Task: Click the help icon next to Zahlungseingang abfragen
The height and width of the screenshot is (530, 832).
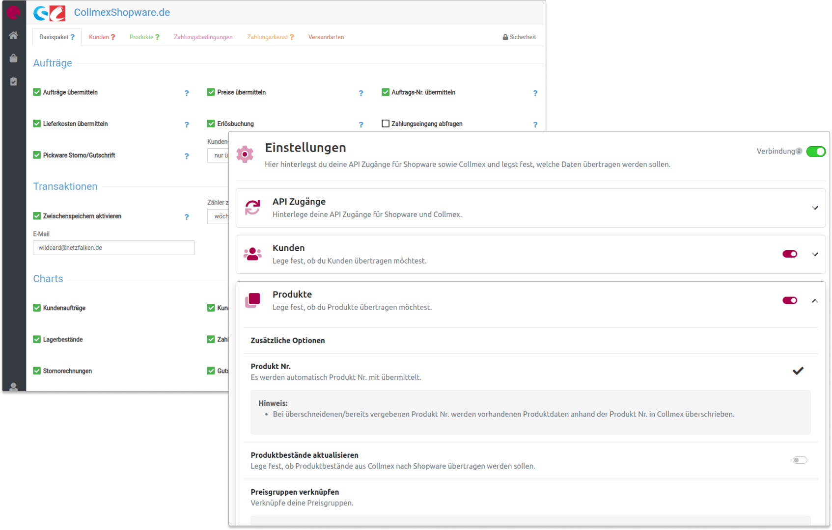Action: 535,125
